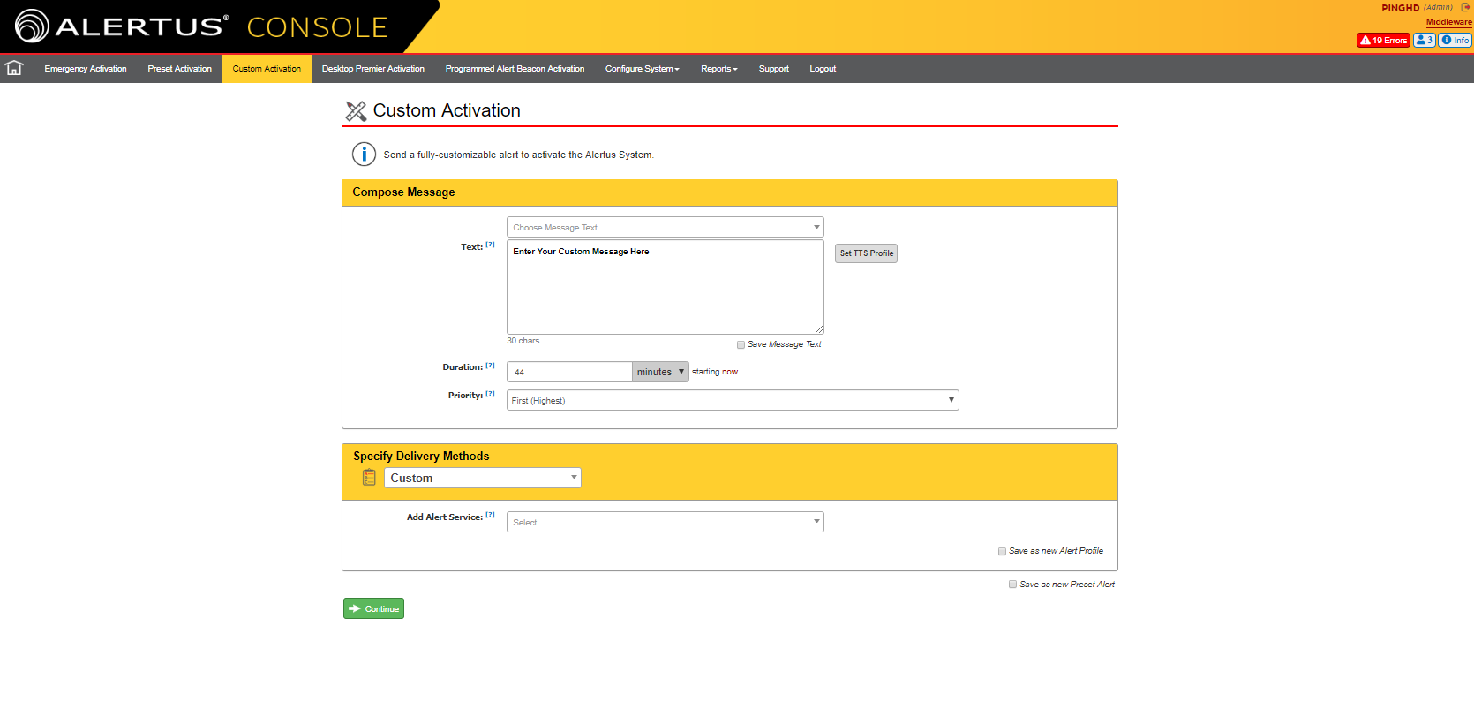This screenshot has width=1474, height=717.
Task: Click the Compose Message section header
Action: 729,192
